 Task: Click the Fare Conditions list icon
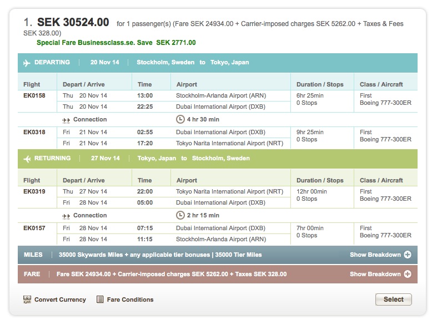point(100,299)
